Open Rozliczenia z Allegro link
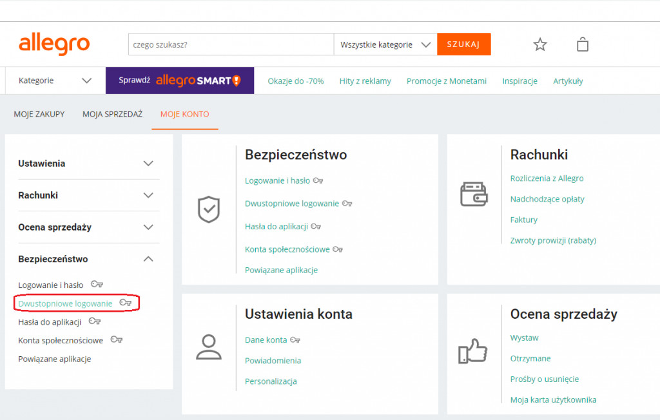This screenshot has height=420, width=660. pos(547,178)
